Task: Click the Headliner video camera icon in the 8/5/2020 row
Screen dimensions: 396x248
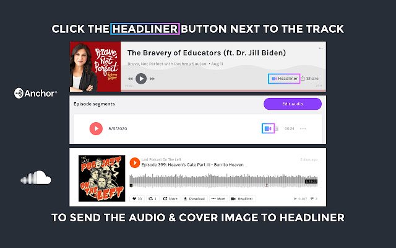Action: click(268, 128)
